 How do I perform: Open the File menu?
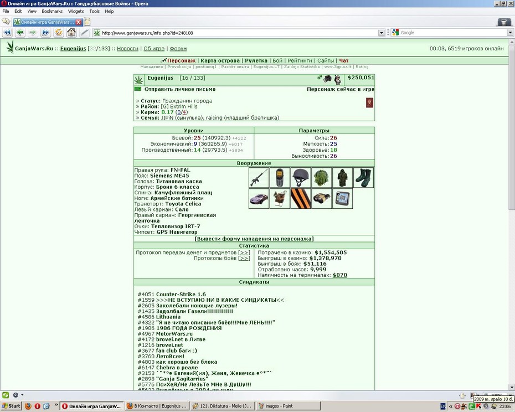pyautogui.click(x=6, y=11)
